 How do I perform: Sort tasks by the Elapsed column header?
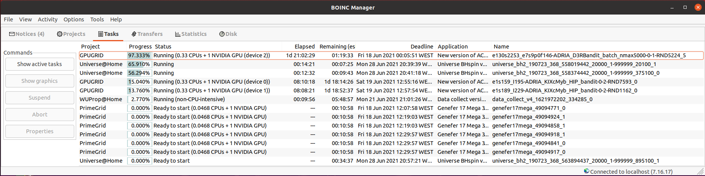[x=304, y=47]
